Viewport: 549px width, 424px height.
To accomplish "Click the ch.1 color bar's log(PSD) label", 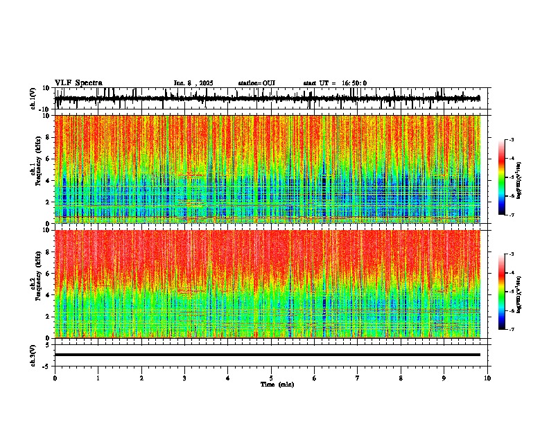I will click(x=519, y=181).
